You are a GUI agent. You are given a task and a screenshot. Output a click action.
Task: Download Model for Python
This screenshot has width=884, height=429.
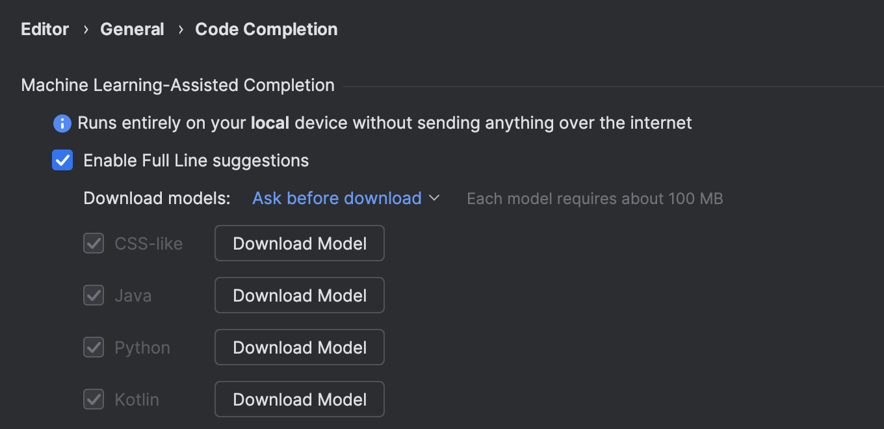[300, 347]
